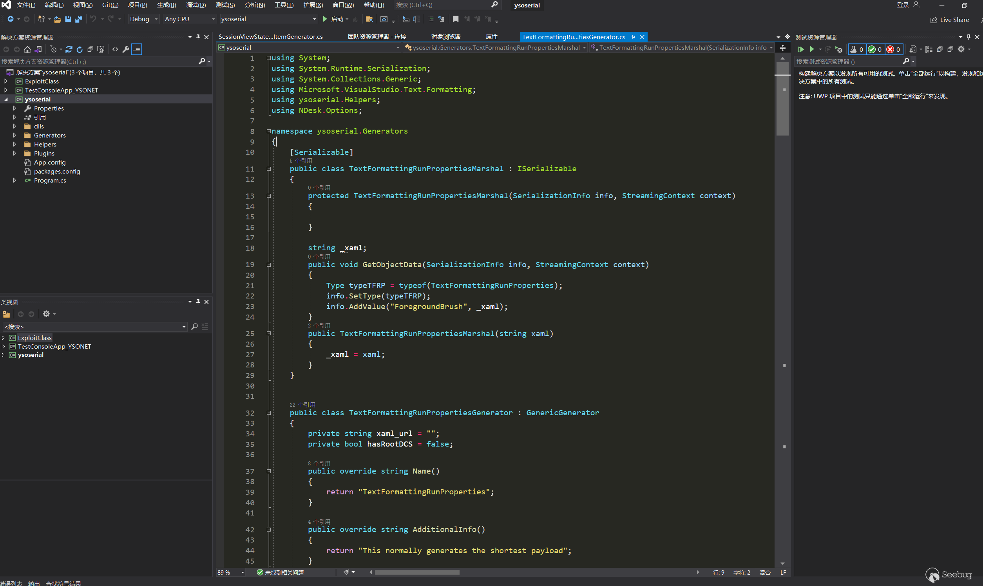
Task: Click 登录 sign-in link
Action: [902, 5]
